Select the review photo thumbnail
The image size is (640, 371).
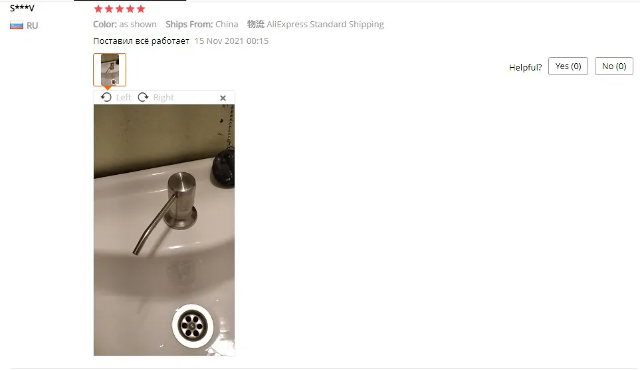(x=110, y=70)
